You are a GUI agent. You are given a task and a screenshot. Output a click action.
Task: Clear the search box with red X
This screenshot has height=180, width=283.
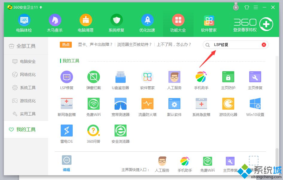point(264,45)
